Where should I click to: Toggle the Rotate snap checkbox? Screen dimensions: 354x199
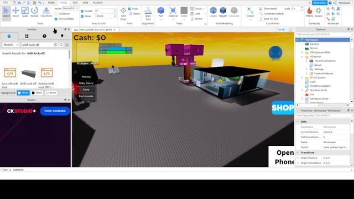click(82, 11)
